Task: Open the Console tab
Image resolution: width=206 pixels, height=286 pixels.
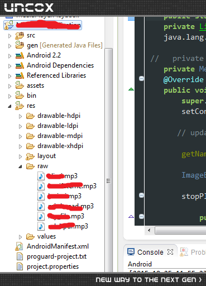Action: pos(150,252)
